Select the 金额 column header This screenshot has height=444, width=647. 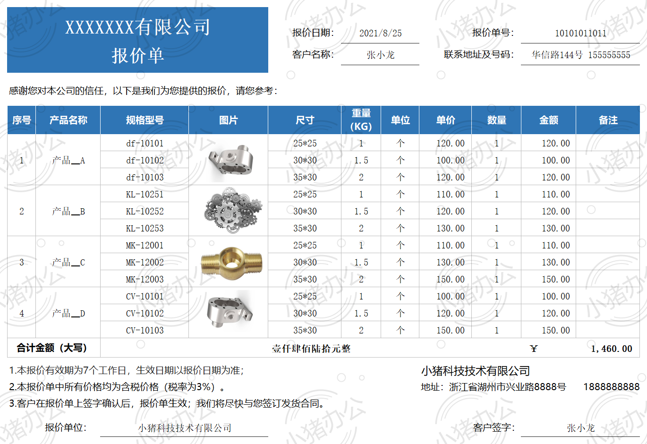pos(549,120)
